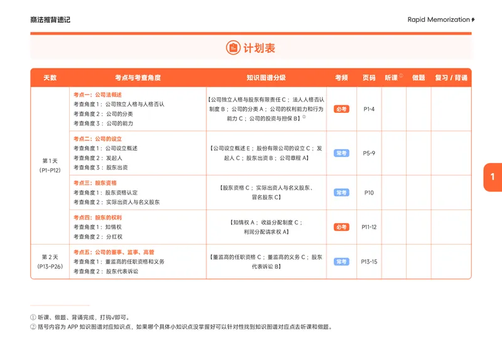Click the 复习 / 背诵 column header

click(451, 78)
